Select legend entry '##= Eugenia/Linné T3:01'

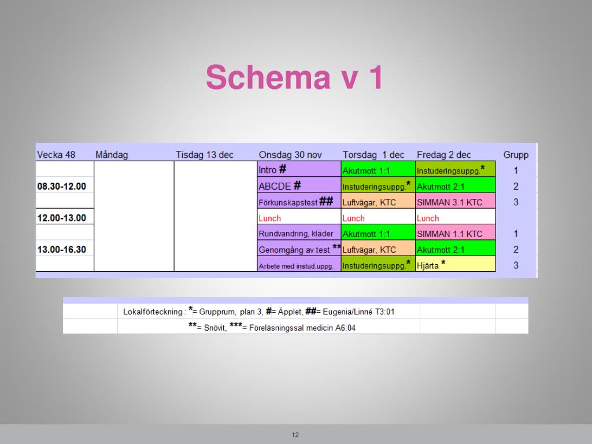coord(350,312)
